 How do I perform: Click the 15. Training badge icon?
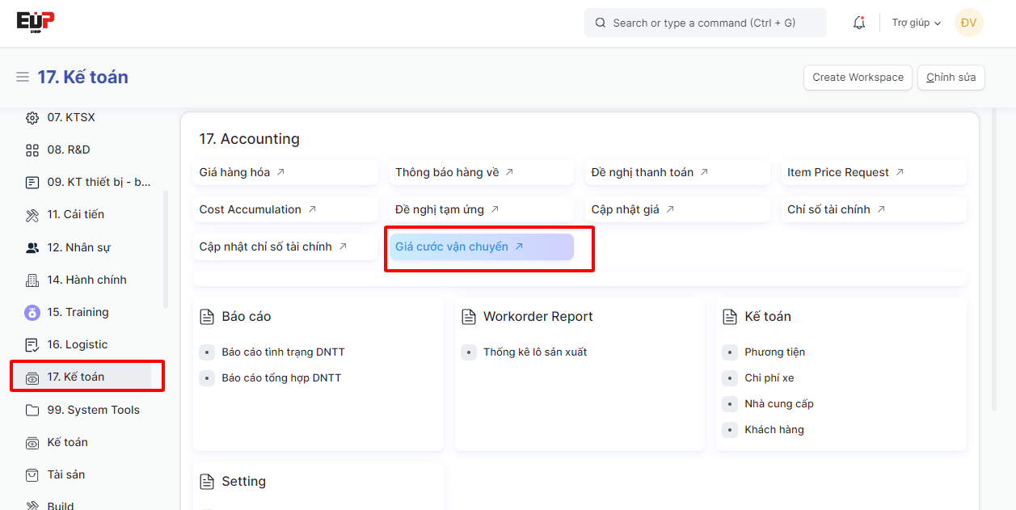(x=32, y=313)
